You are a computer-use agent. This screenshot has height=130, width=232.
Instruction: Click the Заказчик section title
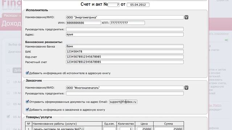[x=34, y=81]
